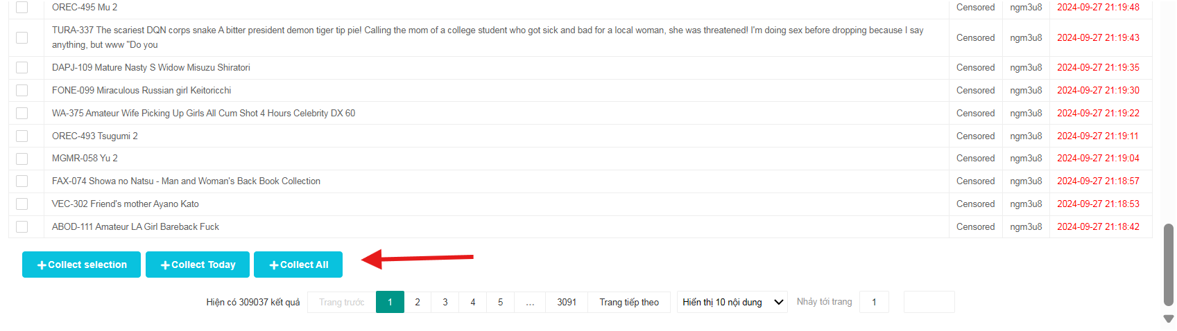Toggle checkbox for OREC-493 Tsugumi 2
This screenshot has height=331, width=1177.
pos(22,136)
